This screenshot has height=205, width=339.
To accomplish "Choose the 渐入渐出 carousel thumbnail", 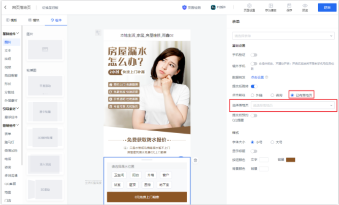I will click(45, 165).
